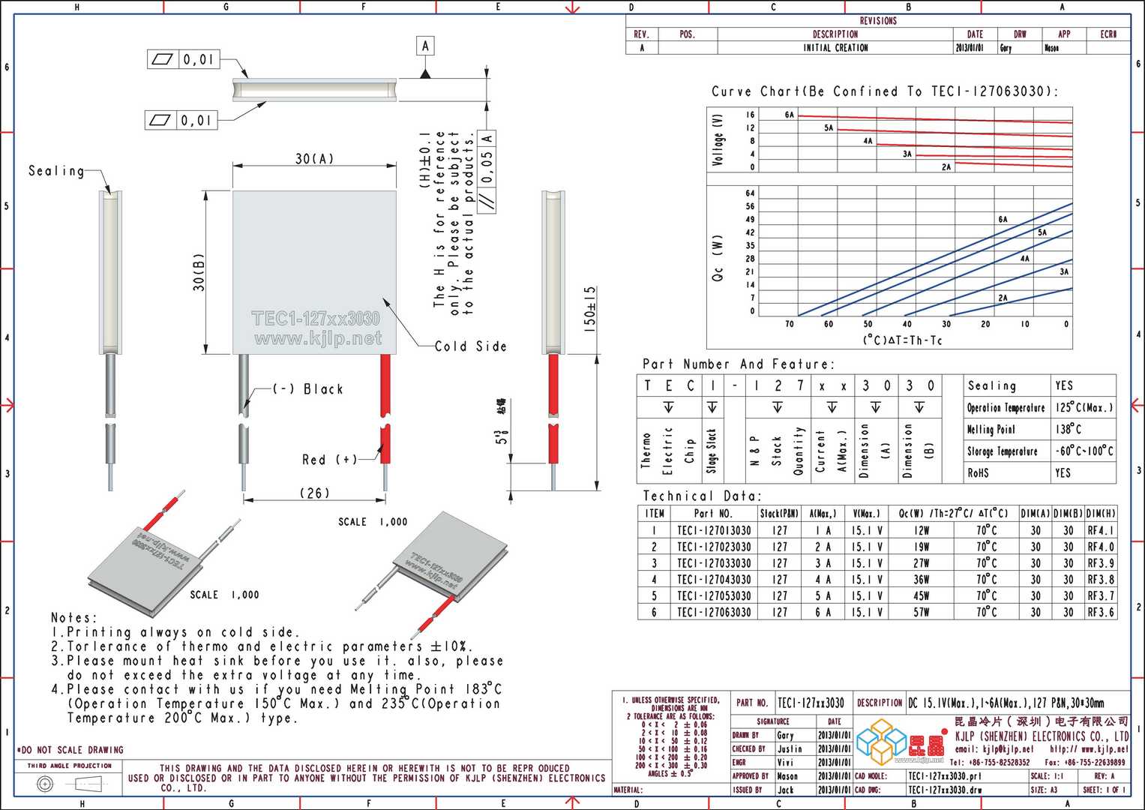
Task: Click the 57W Qc value cell
Action: coord(922,613)
